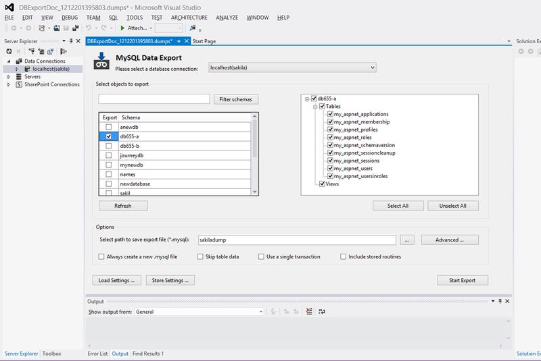Click the Save All toolbar icon

pos(75,28)
